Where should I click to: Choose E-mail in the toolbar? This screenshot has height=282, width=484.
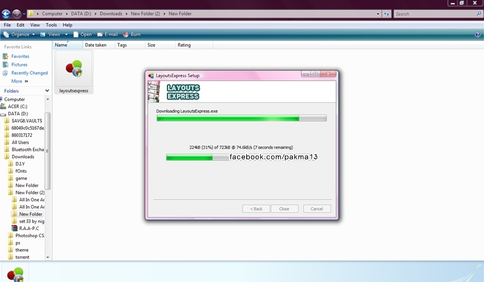tap(108, 34)
